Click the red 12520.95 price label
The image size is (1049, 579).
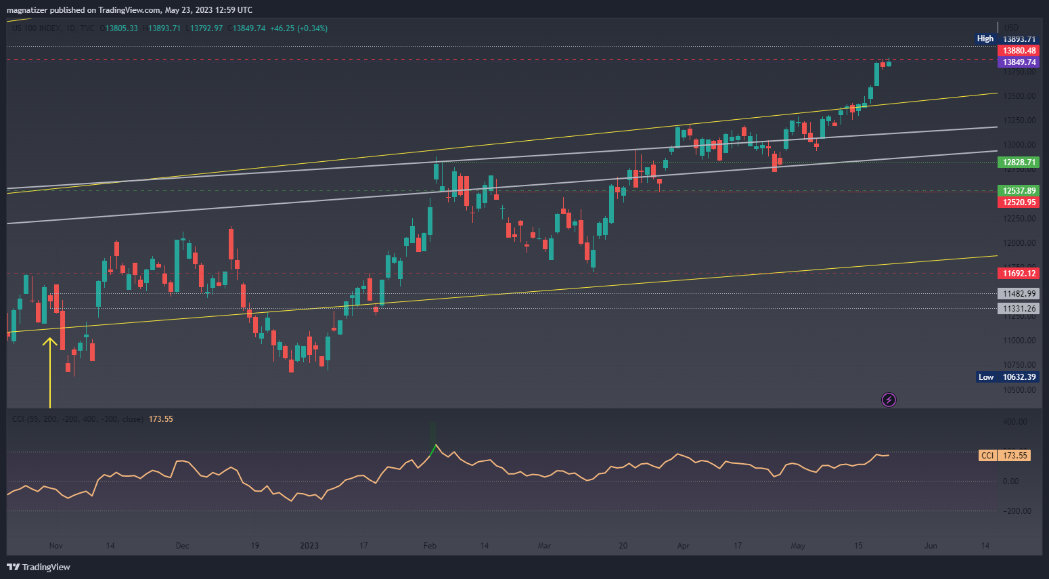[x=1019, y=202]
